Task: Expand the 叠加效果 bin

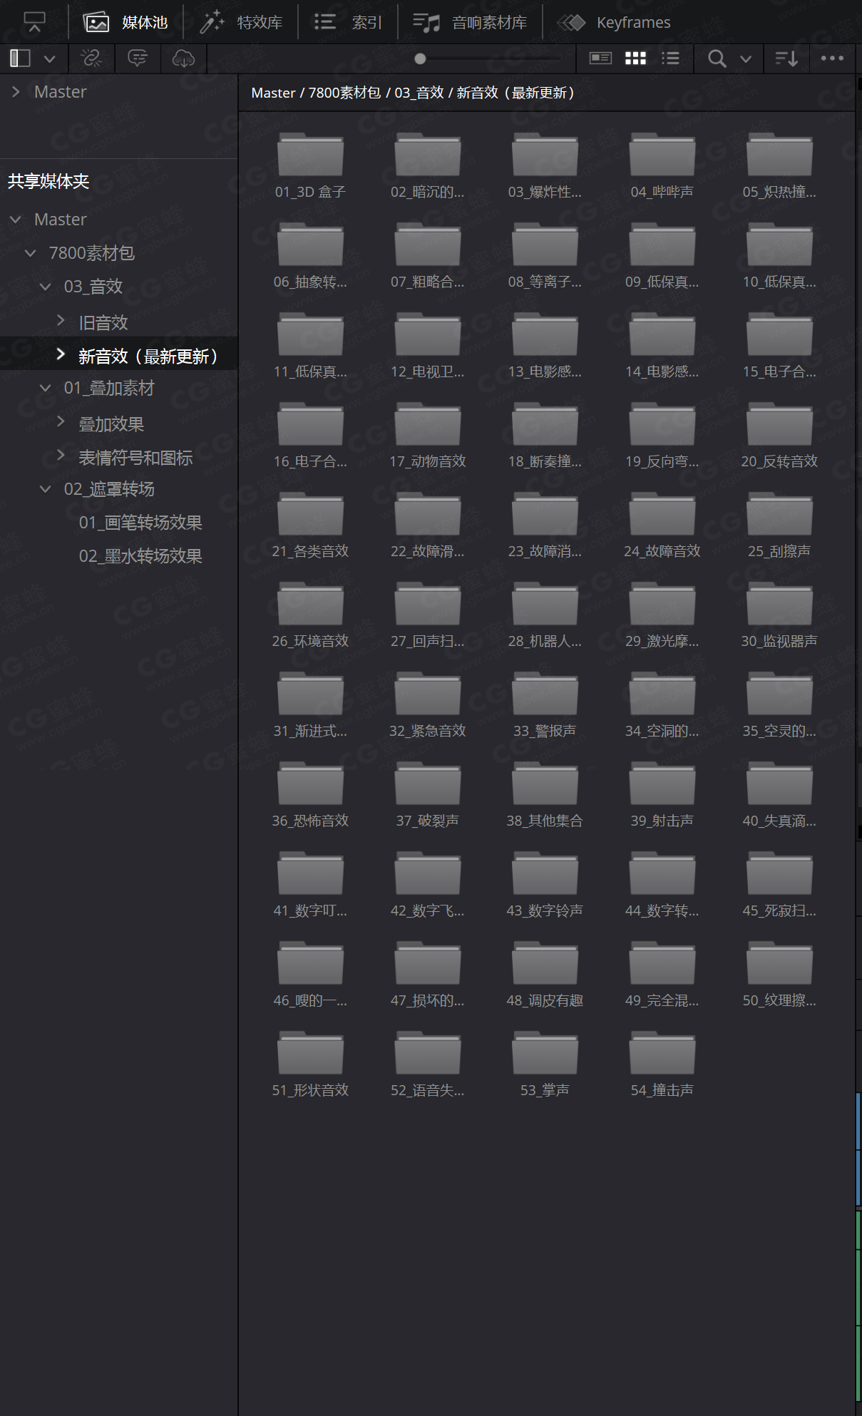Action: click(61, 422)
